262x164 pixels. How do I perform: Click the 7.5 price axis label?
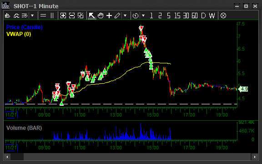[241, 24]
